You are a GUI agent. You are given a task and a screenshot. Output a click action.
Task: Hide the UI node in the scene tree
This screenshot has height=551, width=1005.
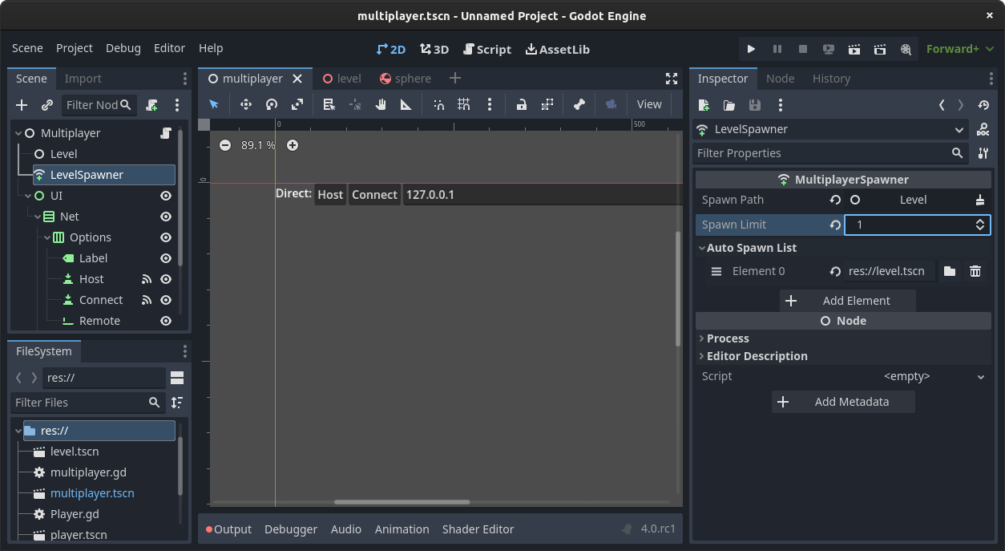click(165, 195)
